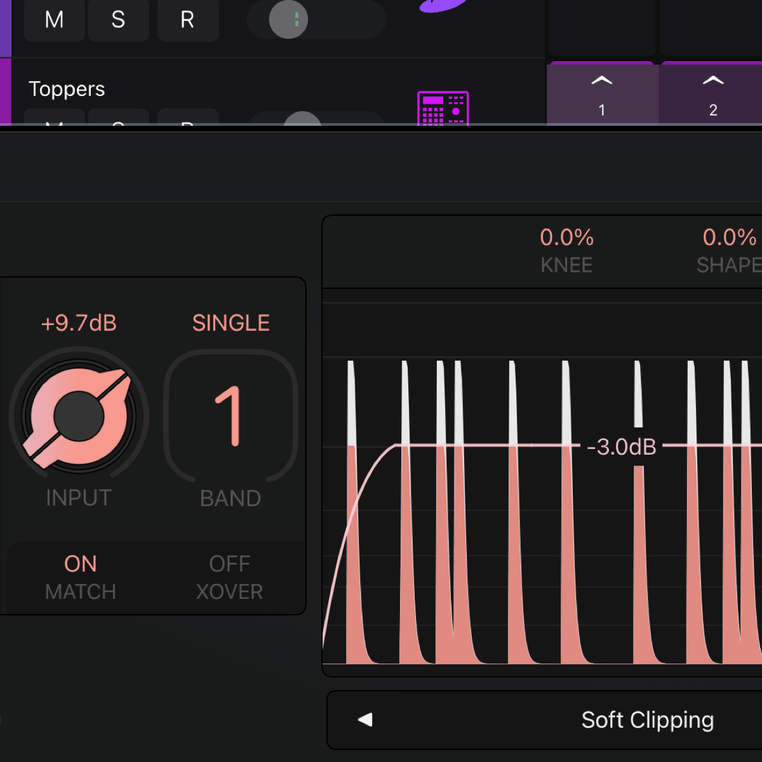Click the SINGLE band mode label

(x=231, y=323)
